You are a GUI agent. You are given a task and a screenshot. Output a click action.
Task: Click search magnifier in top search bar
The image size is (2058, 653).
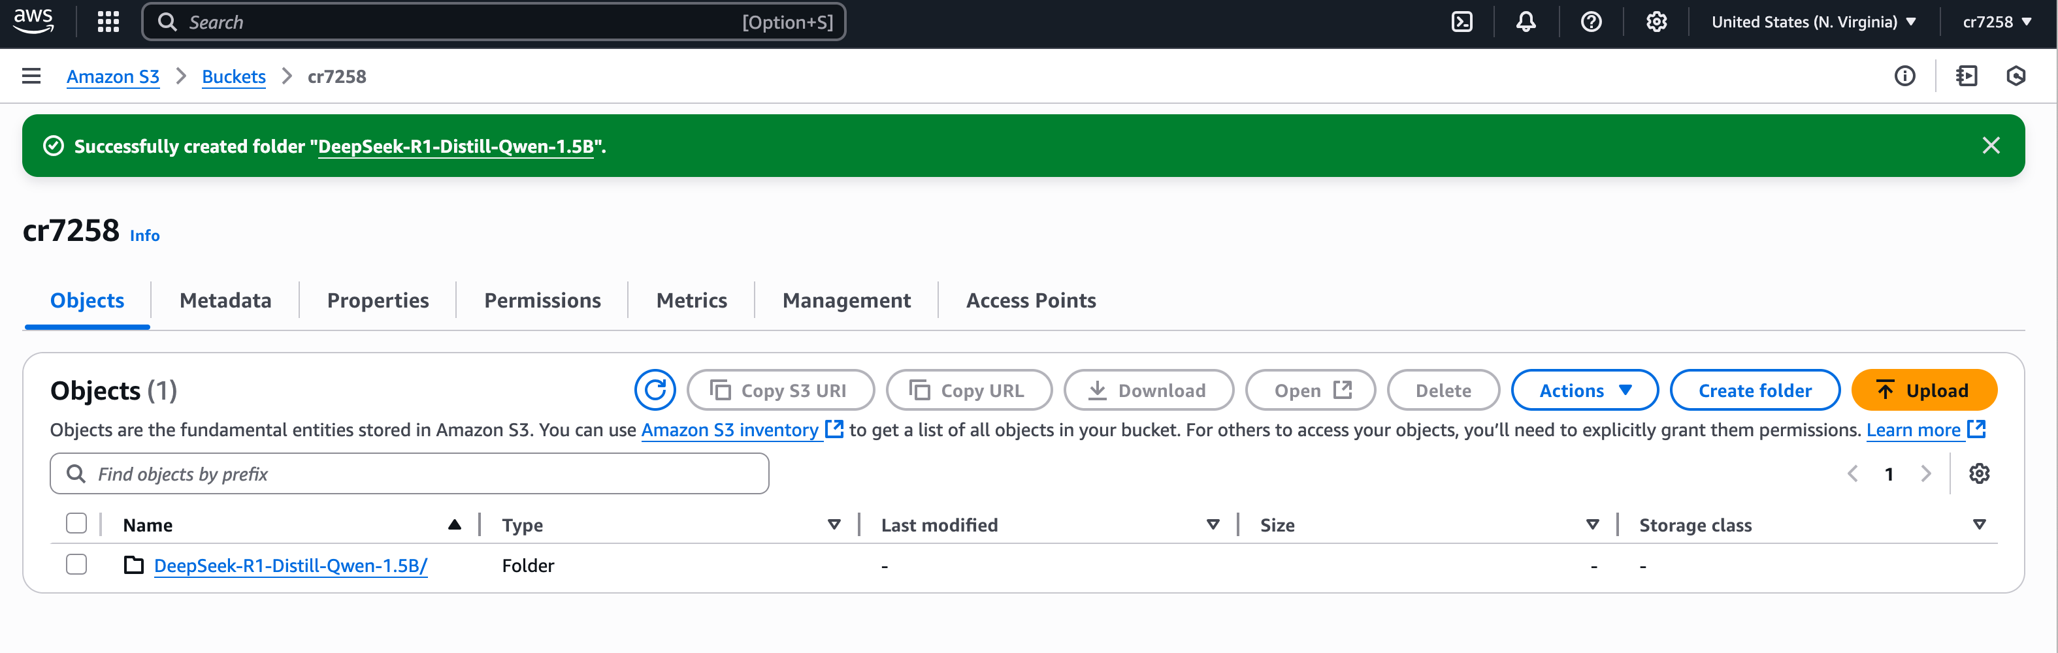click(167, 22)
